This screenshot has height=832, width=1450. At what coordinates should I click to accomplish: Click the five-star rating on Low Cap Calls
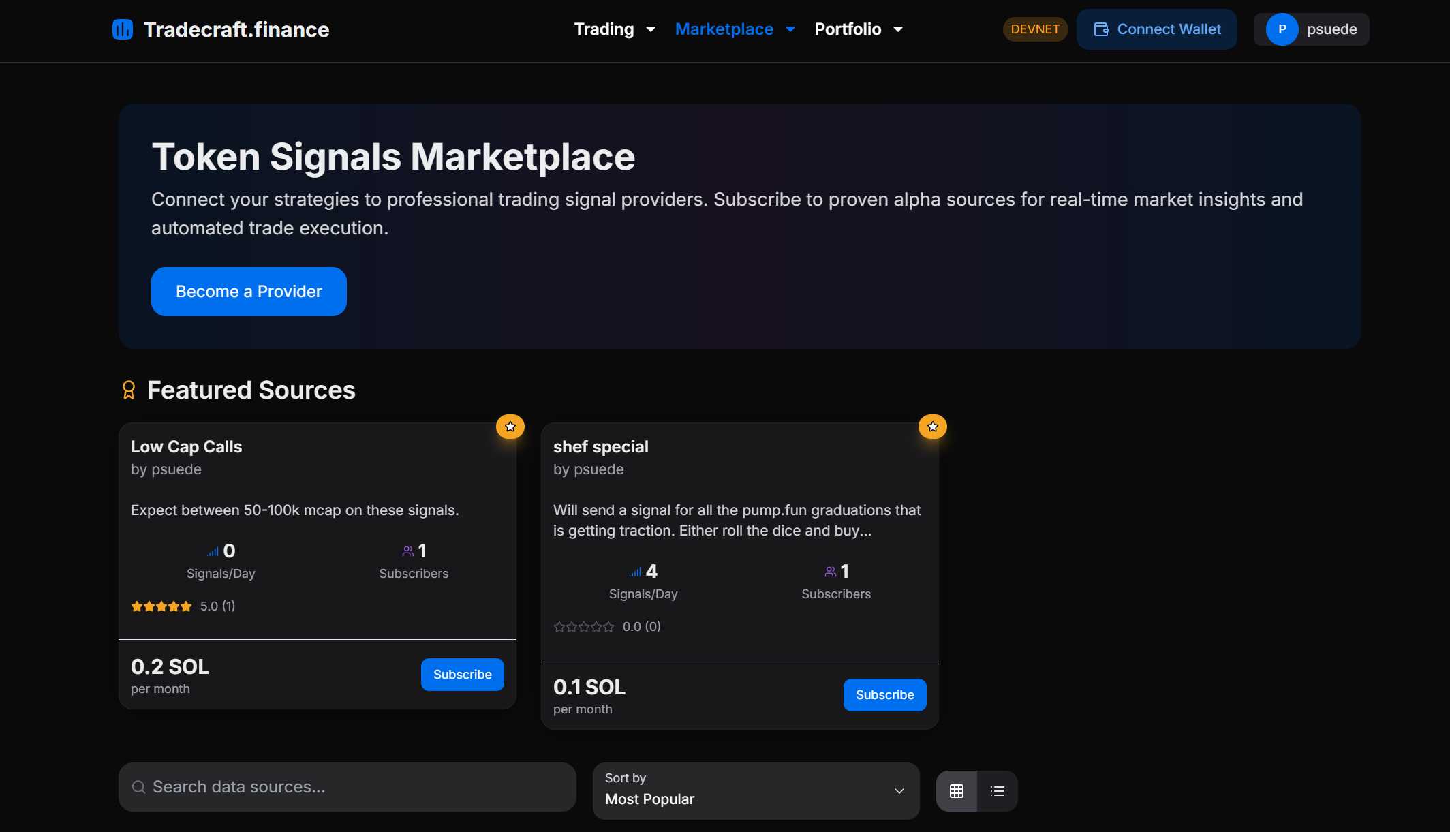161,606
